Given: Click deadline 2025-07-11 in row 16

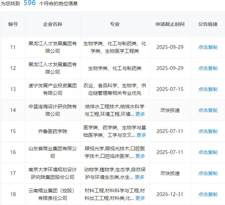Looking at the screenshot, I should pyautogui.click(x=170, y=152).
